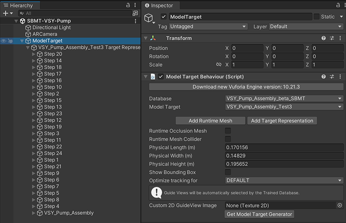Select Step 4 in the Hierarchy

point(51,206)
